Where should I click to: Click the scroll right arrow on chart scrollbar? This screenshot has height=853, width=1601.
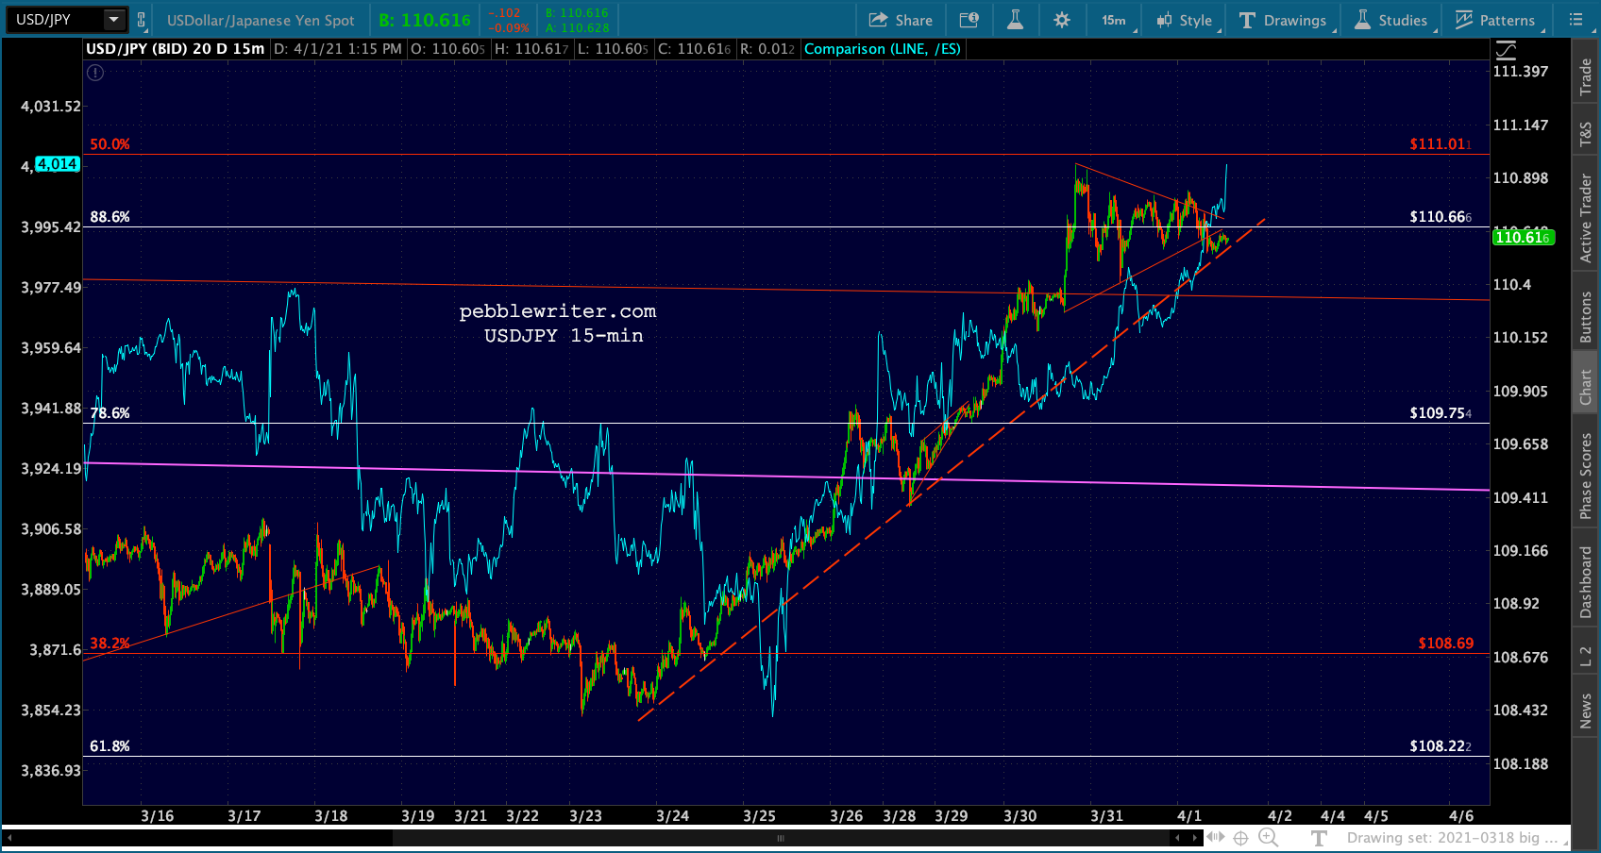tap(1195, 838)
